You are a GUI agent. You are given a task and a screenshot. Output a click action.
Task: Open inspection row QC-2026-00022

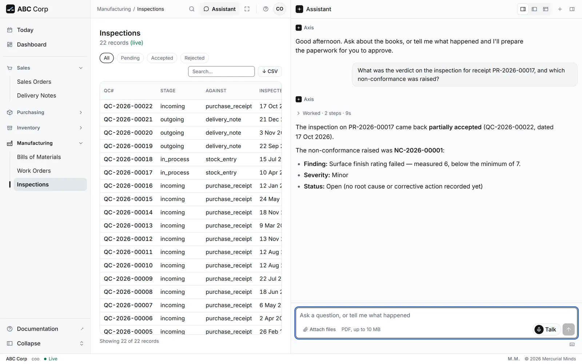click(191, 106)
